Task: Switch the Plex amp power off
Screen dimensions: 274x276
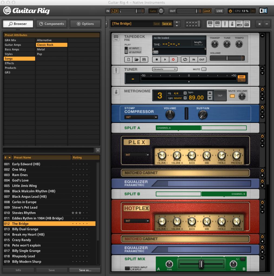Action: [x=262, y=136]
